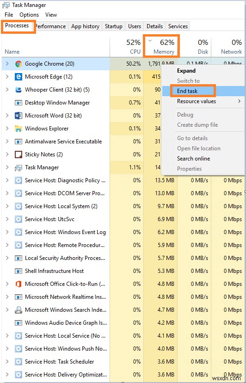Expand the Sticky Notes (2) entry
Viewport: 246px width, 383px height.
point(7,154)
